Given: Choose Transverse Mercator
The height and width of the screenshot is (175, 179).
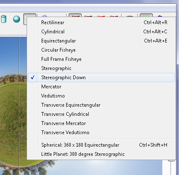Looking at the screenshot, I should coord(101,123).
